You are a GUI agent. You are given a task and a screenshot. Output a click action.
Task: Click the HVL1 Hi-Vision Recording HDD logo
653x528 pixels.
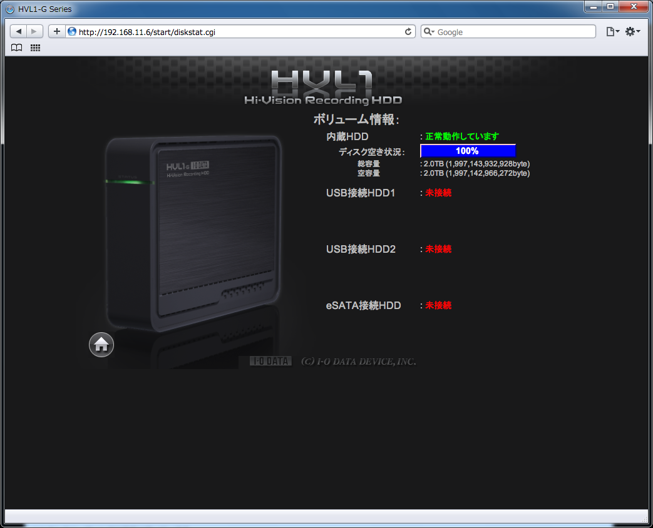pyautogui.click(x=323, y=88)
